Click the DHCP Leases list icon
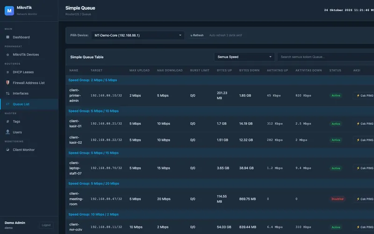Screen dimensions: 374x234 [x=7, y=72]
